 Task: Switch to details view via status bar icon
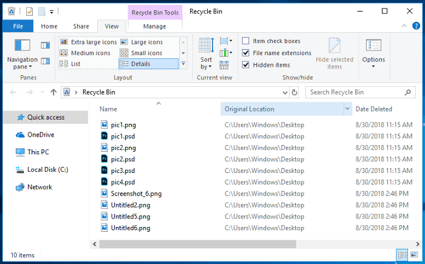click(x=402, y=255)
